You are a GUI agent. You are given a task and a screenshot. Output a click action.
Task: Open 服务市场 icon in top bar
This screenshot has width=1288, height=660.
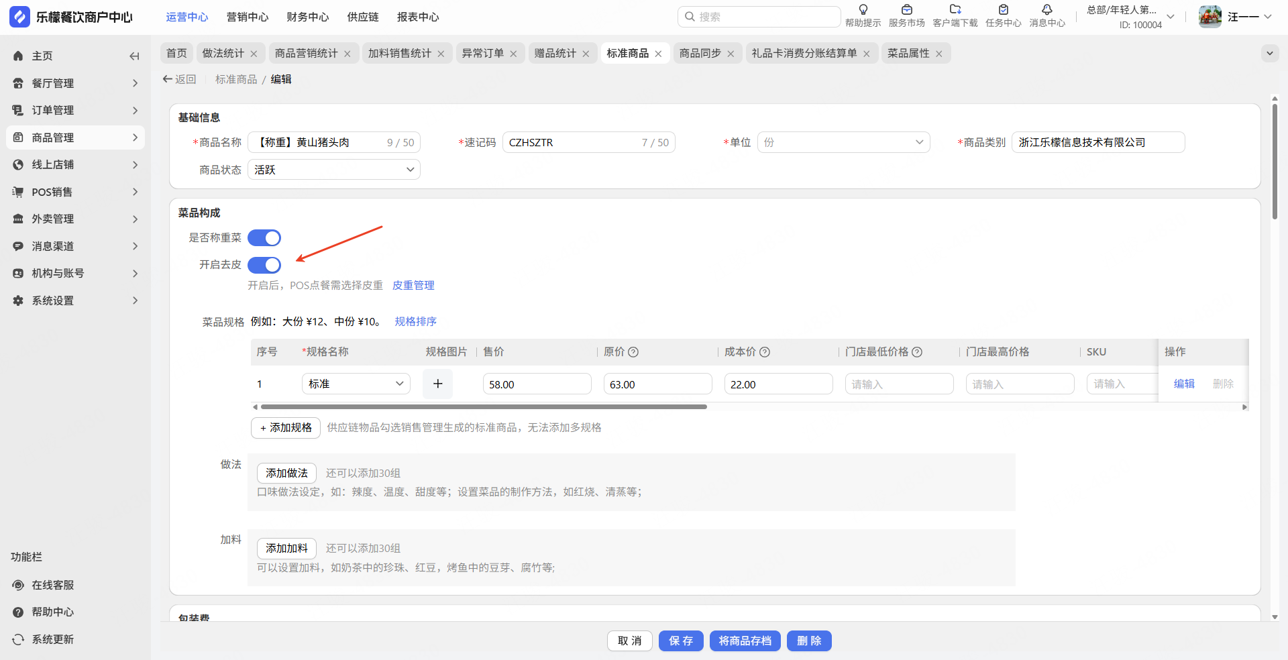pyautogui.click(x=906, y=10)
